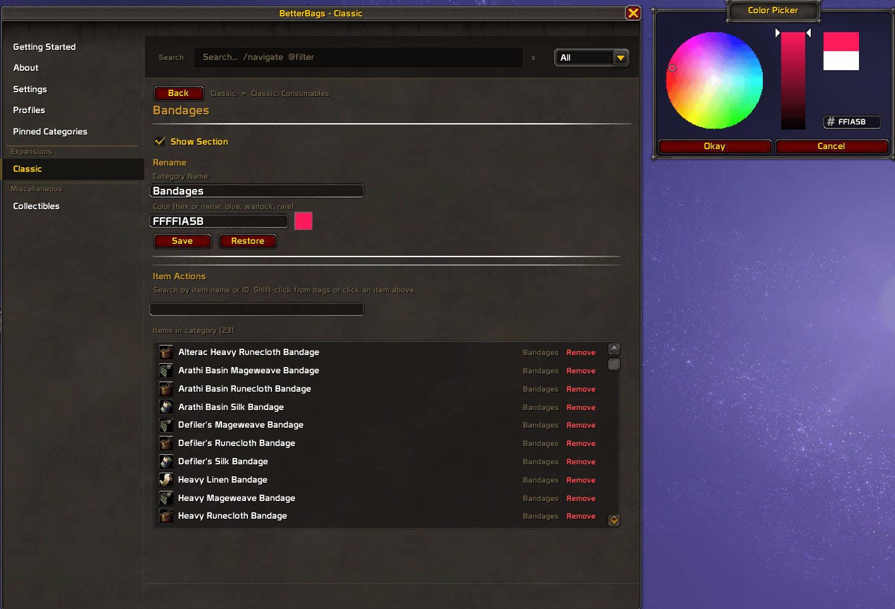Click the Back button

tap(178, 93)
